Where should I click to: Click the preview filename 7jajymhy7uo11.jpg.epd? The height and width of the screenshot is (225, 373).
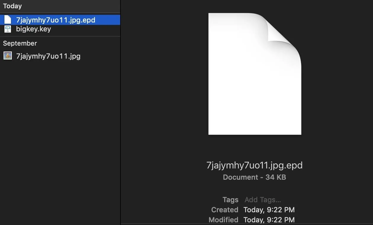pyautogui.click(x=255, y=165)
